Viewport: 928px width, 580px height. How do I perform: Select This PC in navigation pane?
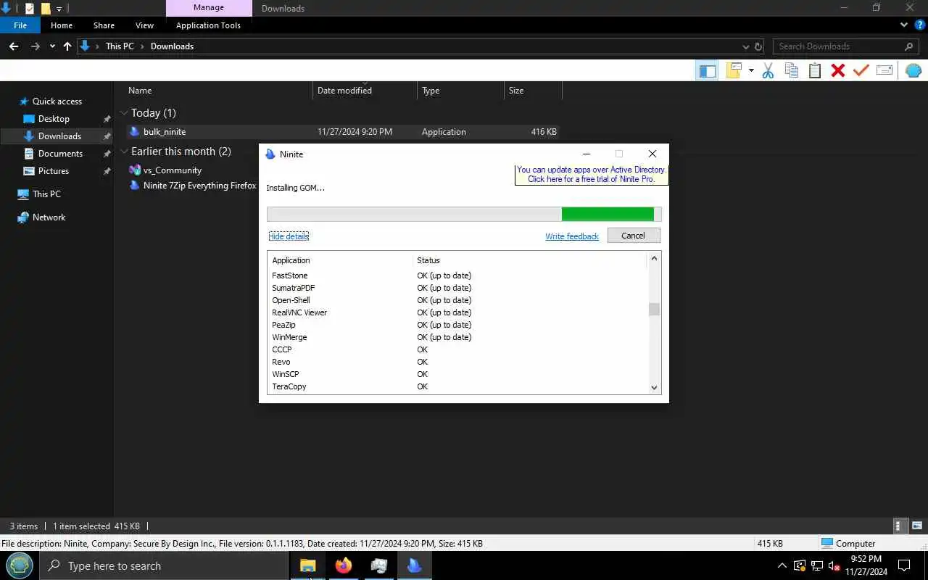[x=46, y=194]
